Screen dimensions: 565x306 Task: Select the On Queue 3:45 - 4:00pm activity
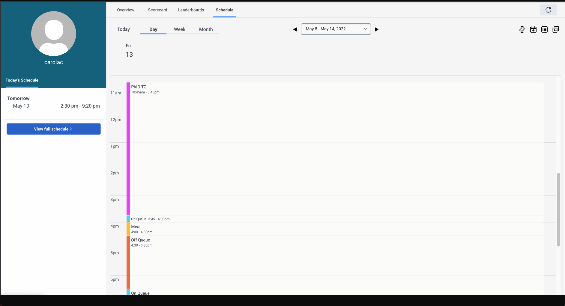pos(335,219)
